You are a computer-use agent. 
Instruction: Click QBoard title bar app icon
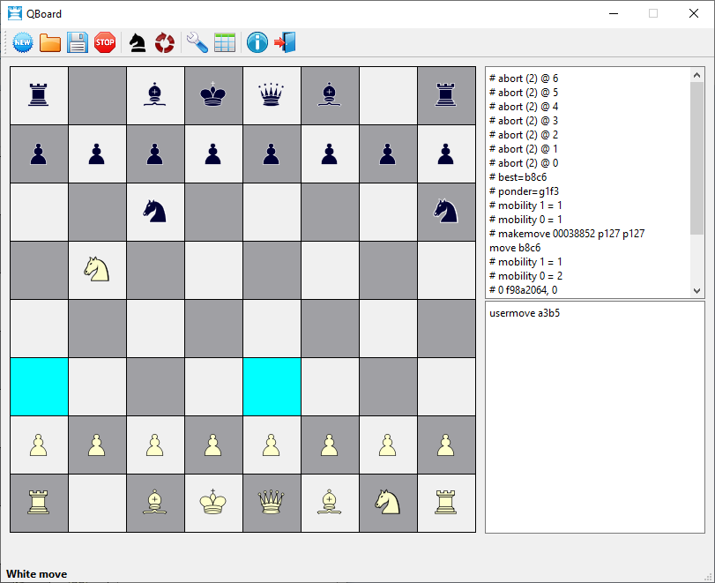click(15, 14)
